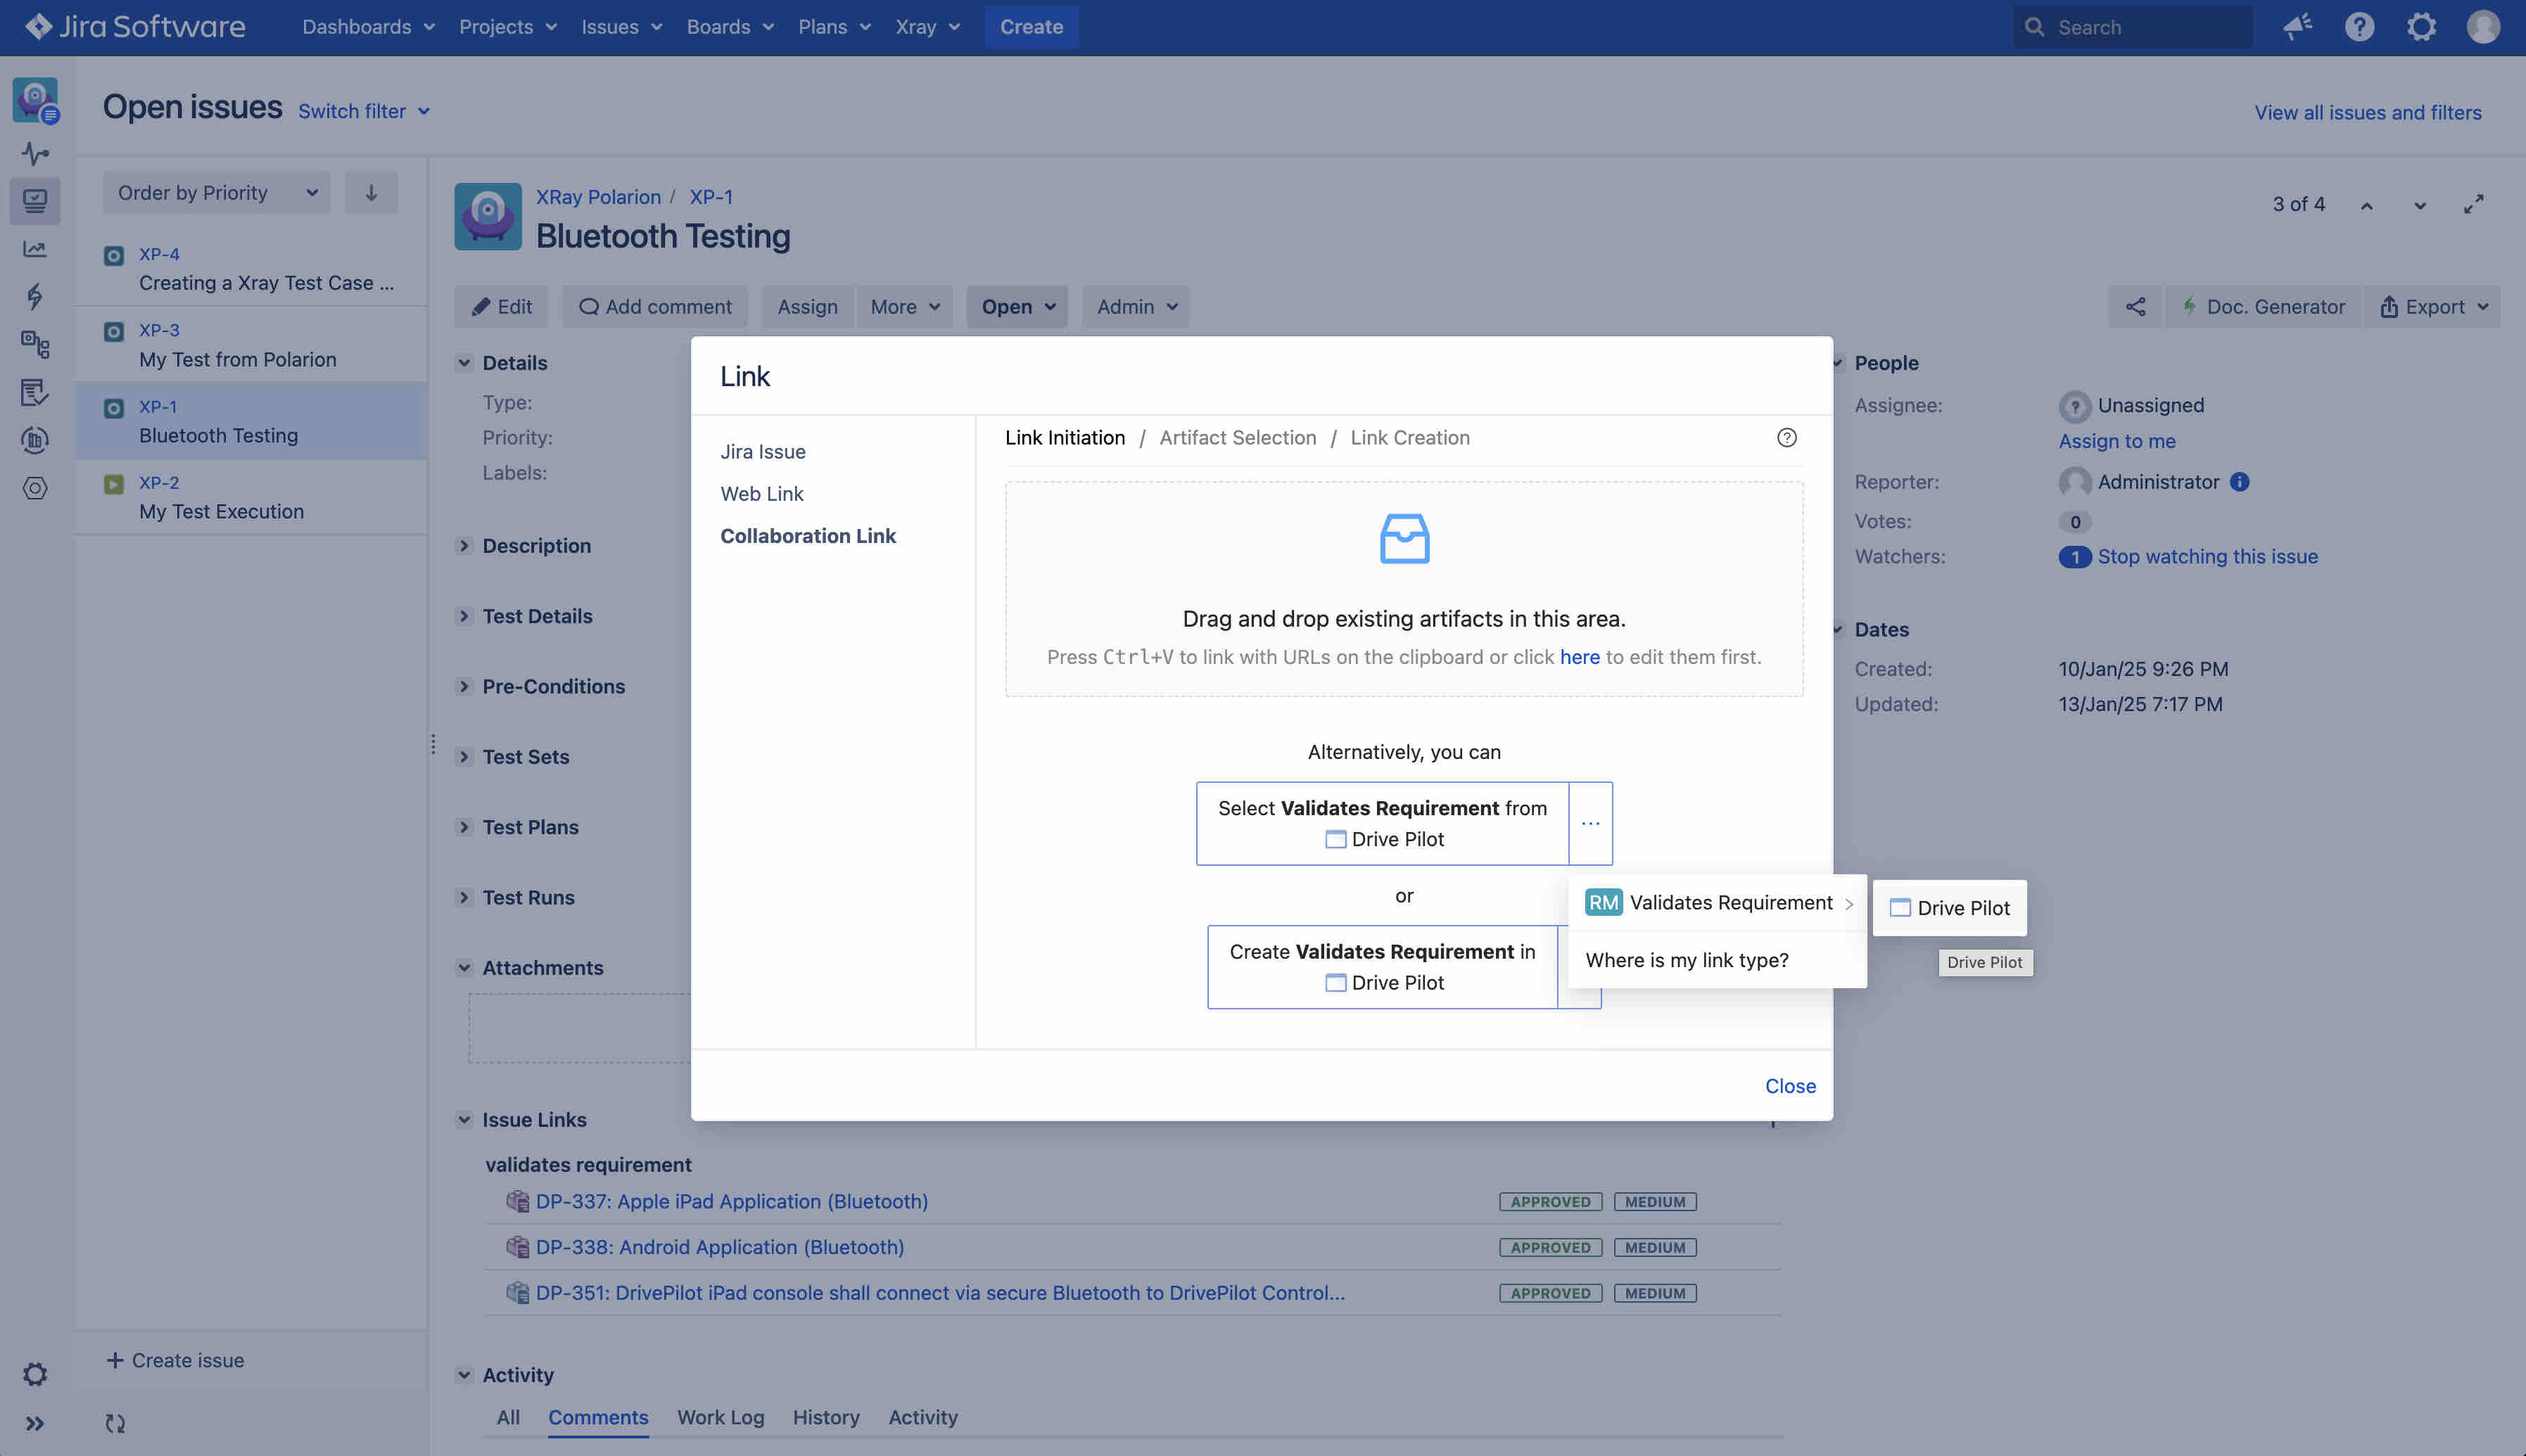Expand the Test Sets section

464,757
